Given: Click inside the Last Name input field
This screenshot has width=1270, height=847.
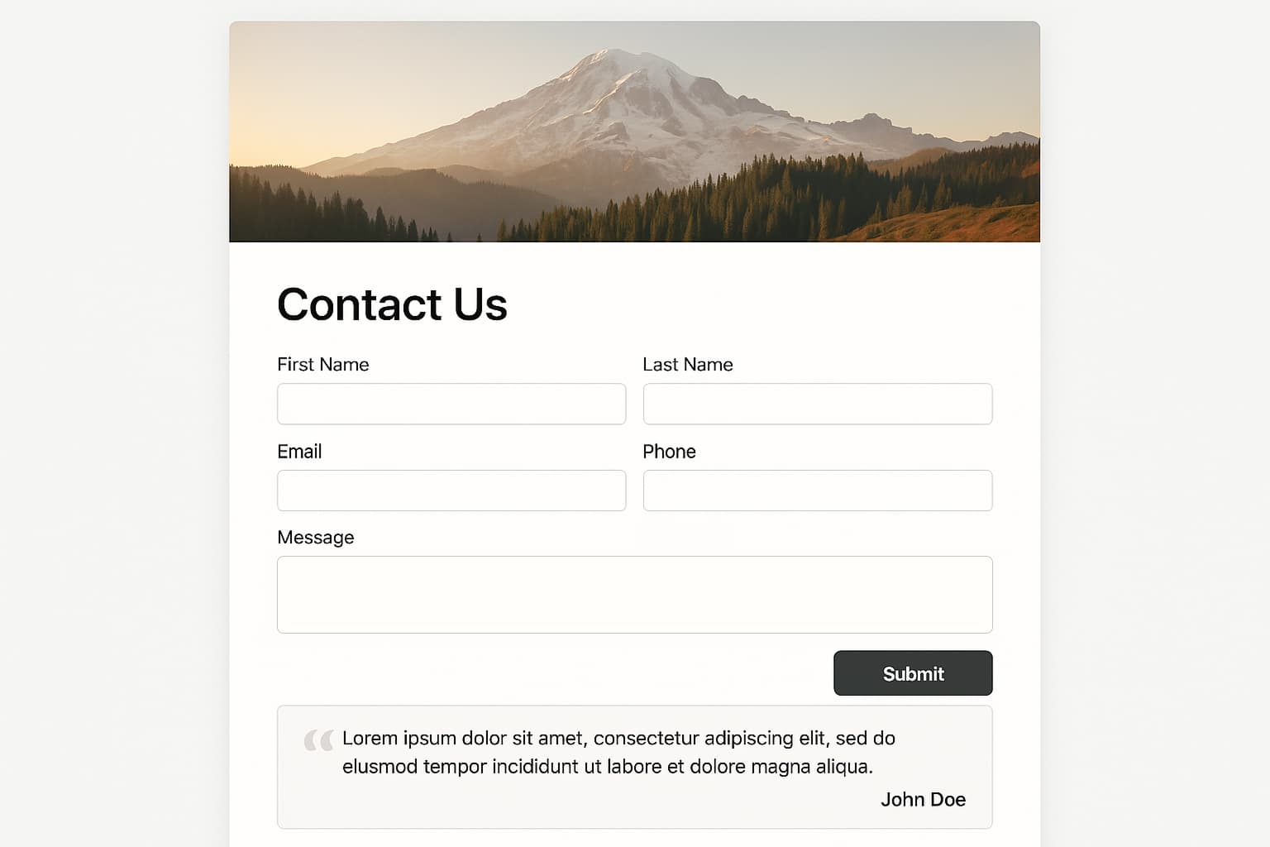Looking at the screenshot, I should [x=817, y=404].
